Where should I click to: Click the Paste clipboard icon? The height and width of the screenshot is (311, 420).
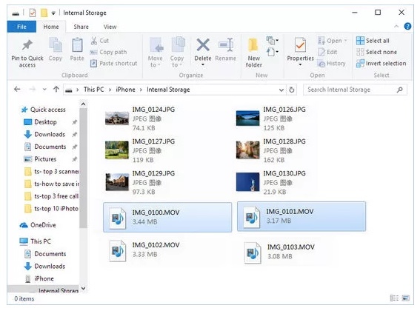pos(77,44)
